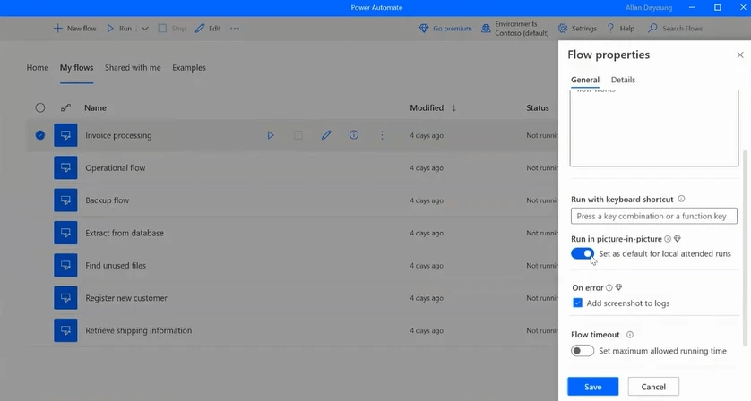This screenshot has height=401, width=751.
Task: Focus the keyboard shortcut input field
Action: click(x=654, y=216)
